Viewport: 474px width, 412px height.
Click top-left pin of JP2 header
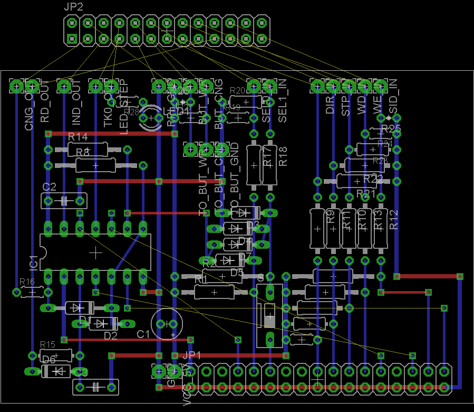(x=72, y=23)
